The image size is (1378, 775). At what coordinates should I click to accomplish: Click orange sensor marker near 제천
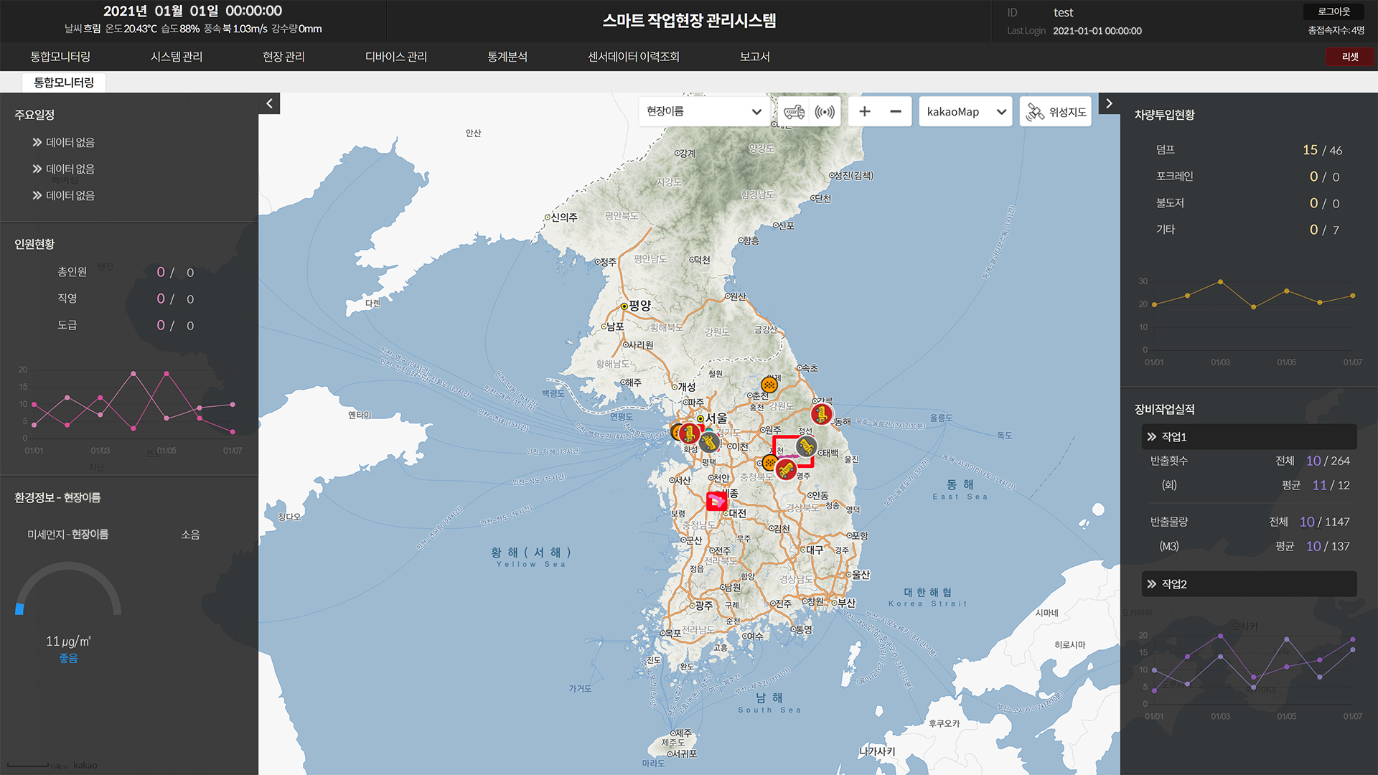pos(769,463)
